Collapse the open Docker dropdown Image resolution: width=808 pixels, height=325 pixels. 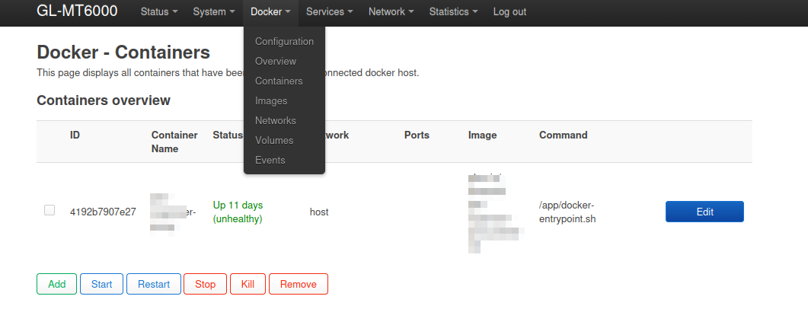click(x=270, y=12)
